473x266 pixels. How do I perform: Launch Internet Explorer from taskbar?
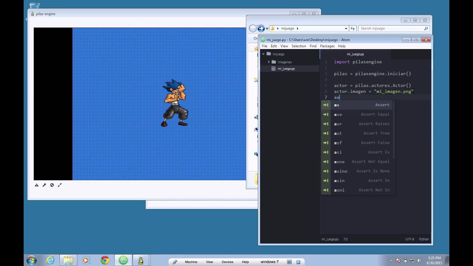point(50,260)
